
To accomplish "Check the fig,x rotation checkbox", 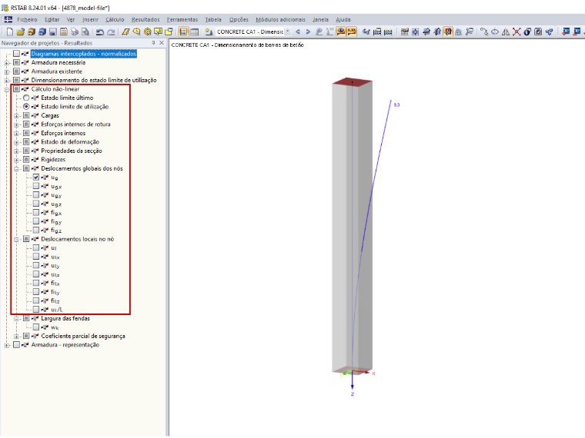I will (36, 212).
